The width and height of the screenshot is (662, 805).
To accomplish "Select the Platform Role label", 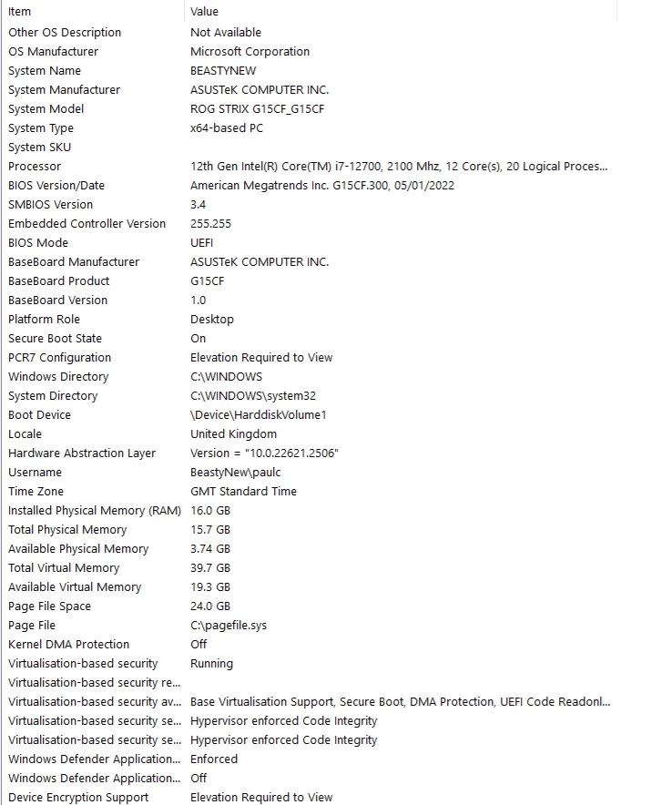I will (x=44, y=320).
